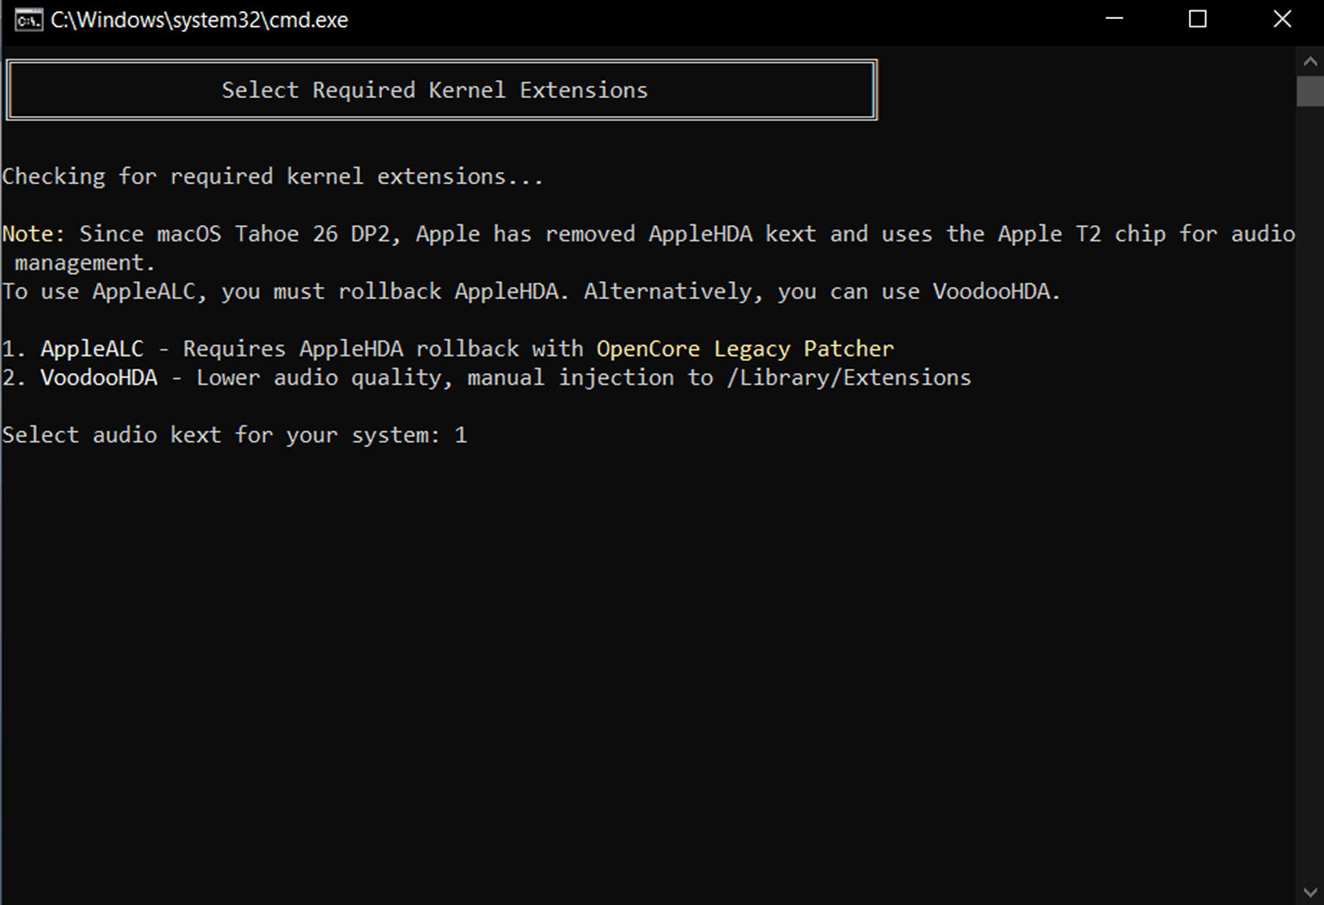1324x905 pixels.
Task: Maximize the cmd.exe window
Action: pyautogui.click(x=1198, y=19)
